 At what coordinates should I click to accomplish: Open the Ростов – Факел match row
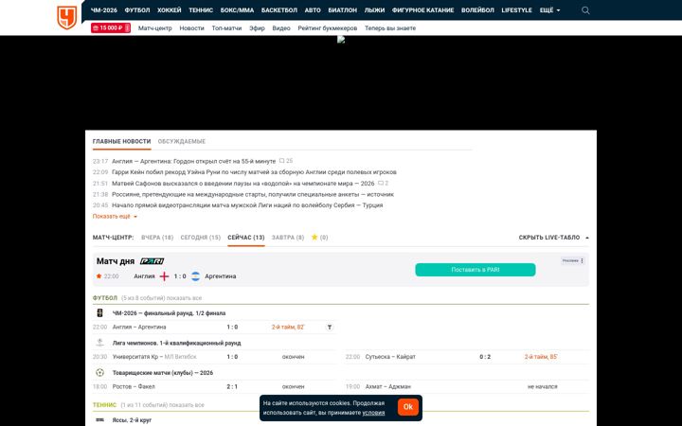[214, 386]
